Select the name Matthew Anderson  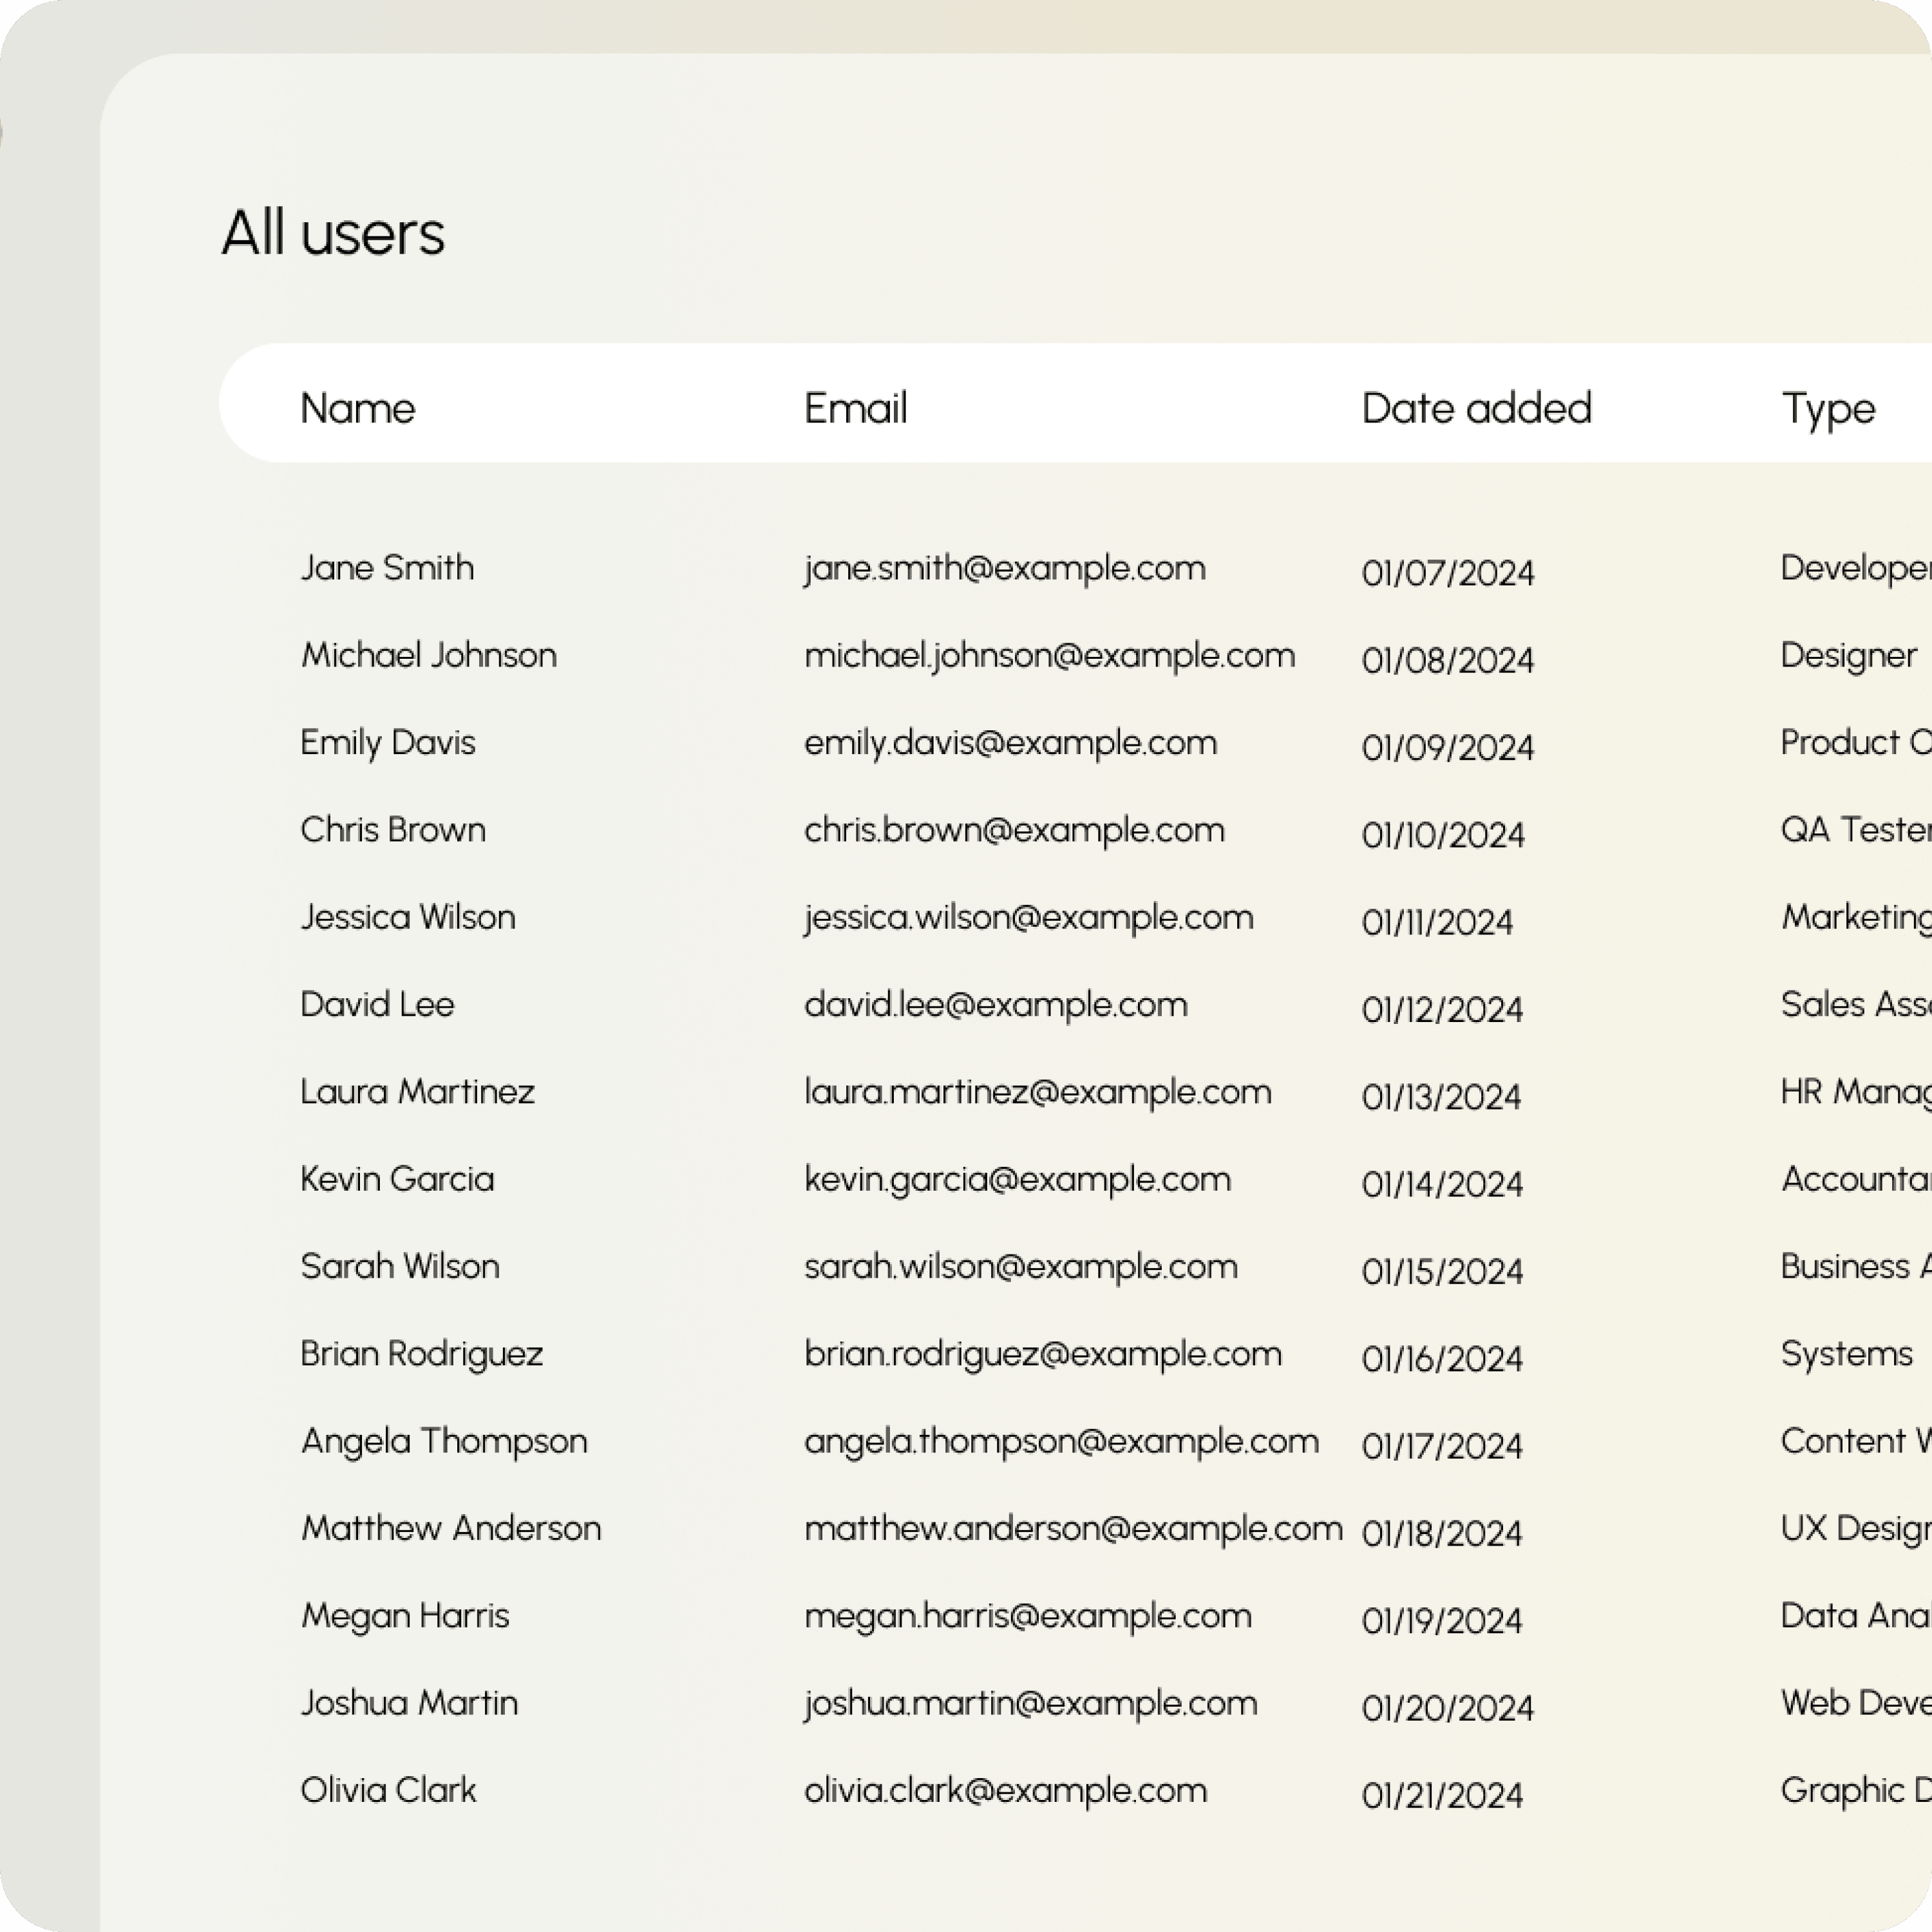pyautogui.click(x=451, y=1528)
